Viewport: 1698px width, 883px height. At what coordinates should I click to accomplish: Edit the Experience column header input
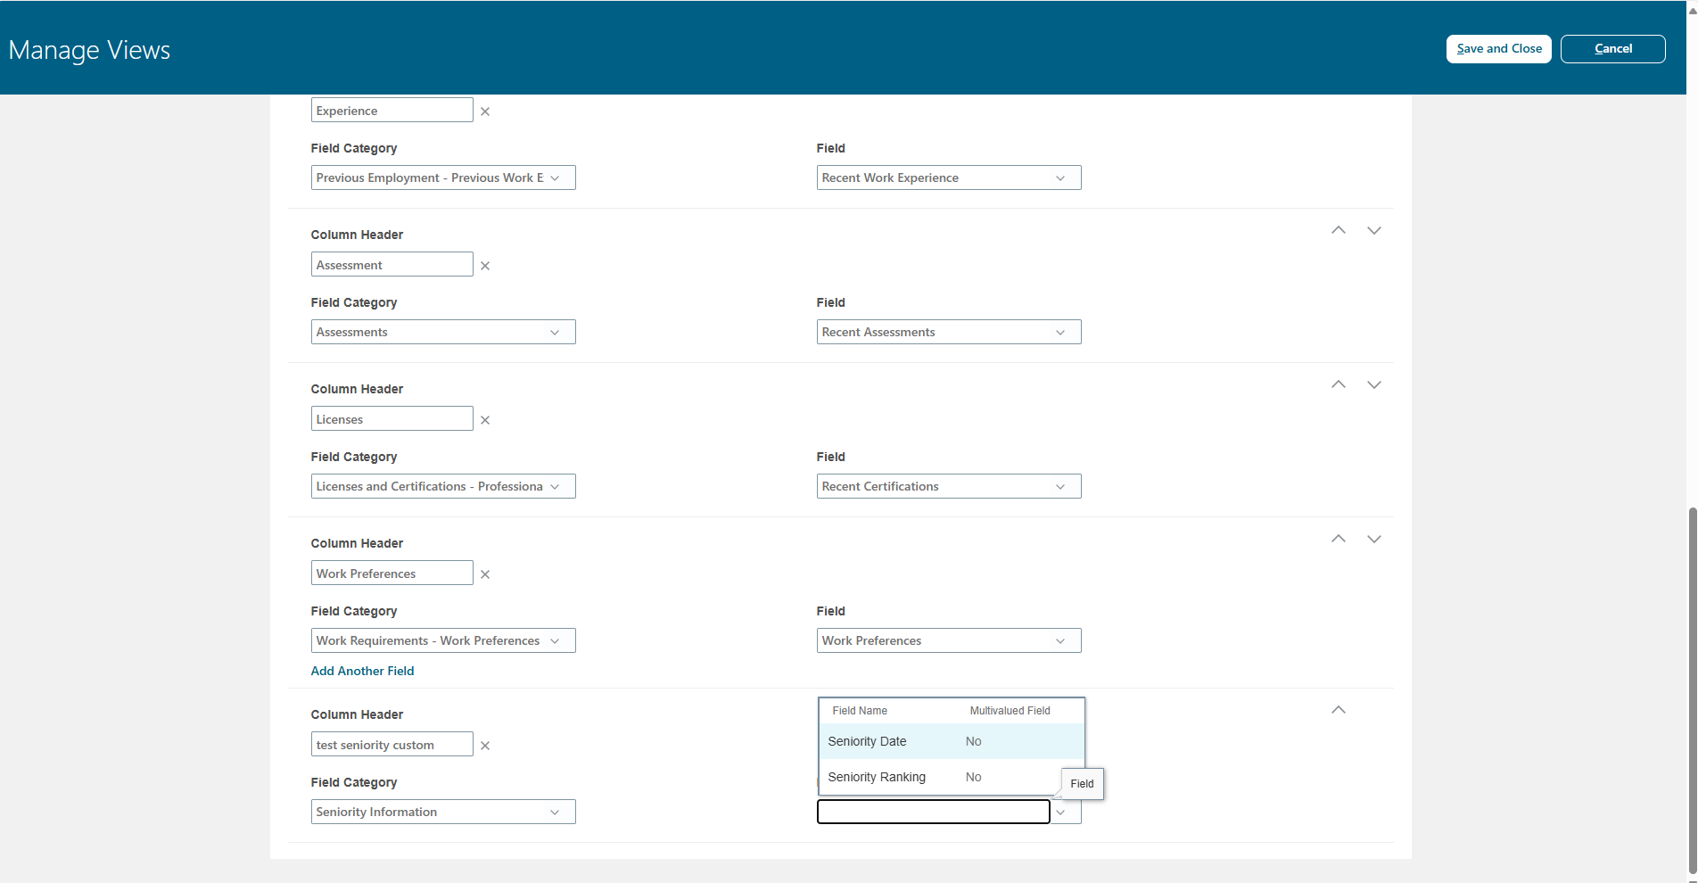392,111
